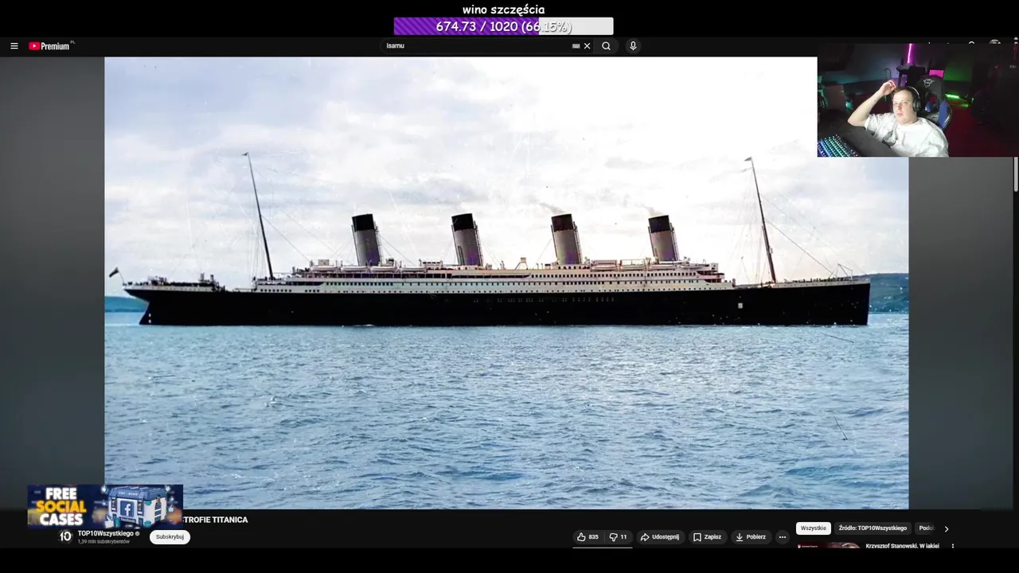Viewport: 1019px width, 573px height.
Task: Click the Titanic video player area
Action: coord(506,283)
